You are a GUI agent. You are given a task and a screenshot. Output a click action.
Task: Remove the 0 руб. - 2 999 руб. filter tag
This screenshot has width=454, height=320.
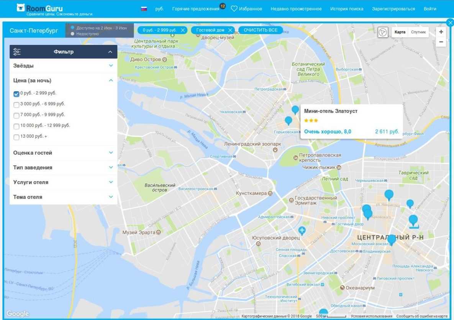183,30
